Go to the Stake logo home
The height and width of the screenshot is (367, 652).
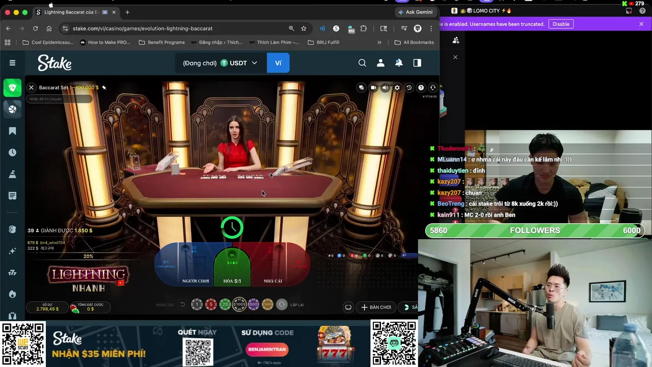55,63
